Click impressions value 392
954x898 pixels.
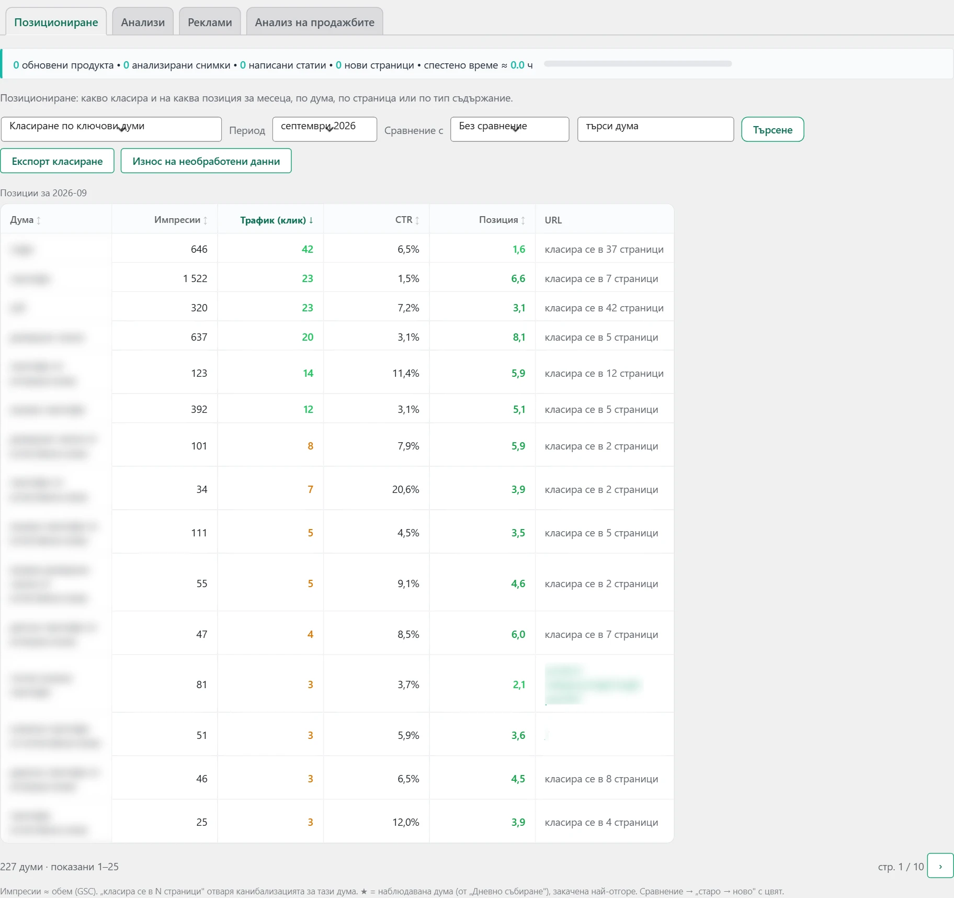tap(199, 409)
